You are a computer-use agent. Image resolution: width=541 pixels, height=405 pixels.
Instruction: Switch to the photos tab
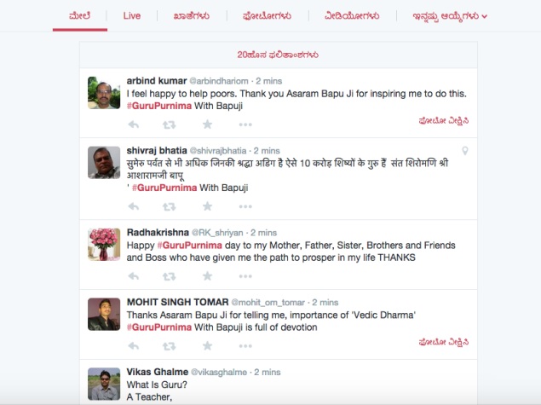tap(267, 16)
